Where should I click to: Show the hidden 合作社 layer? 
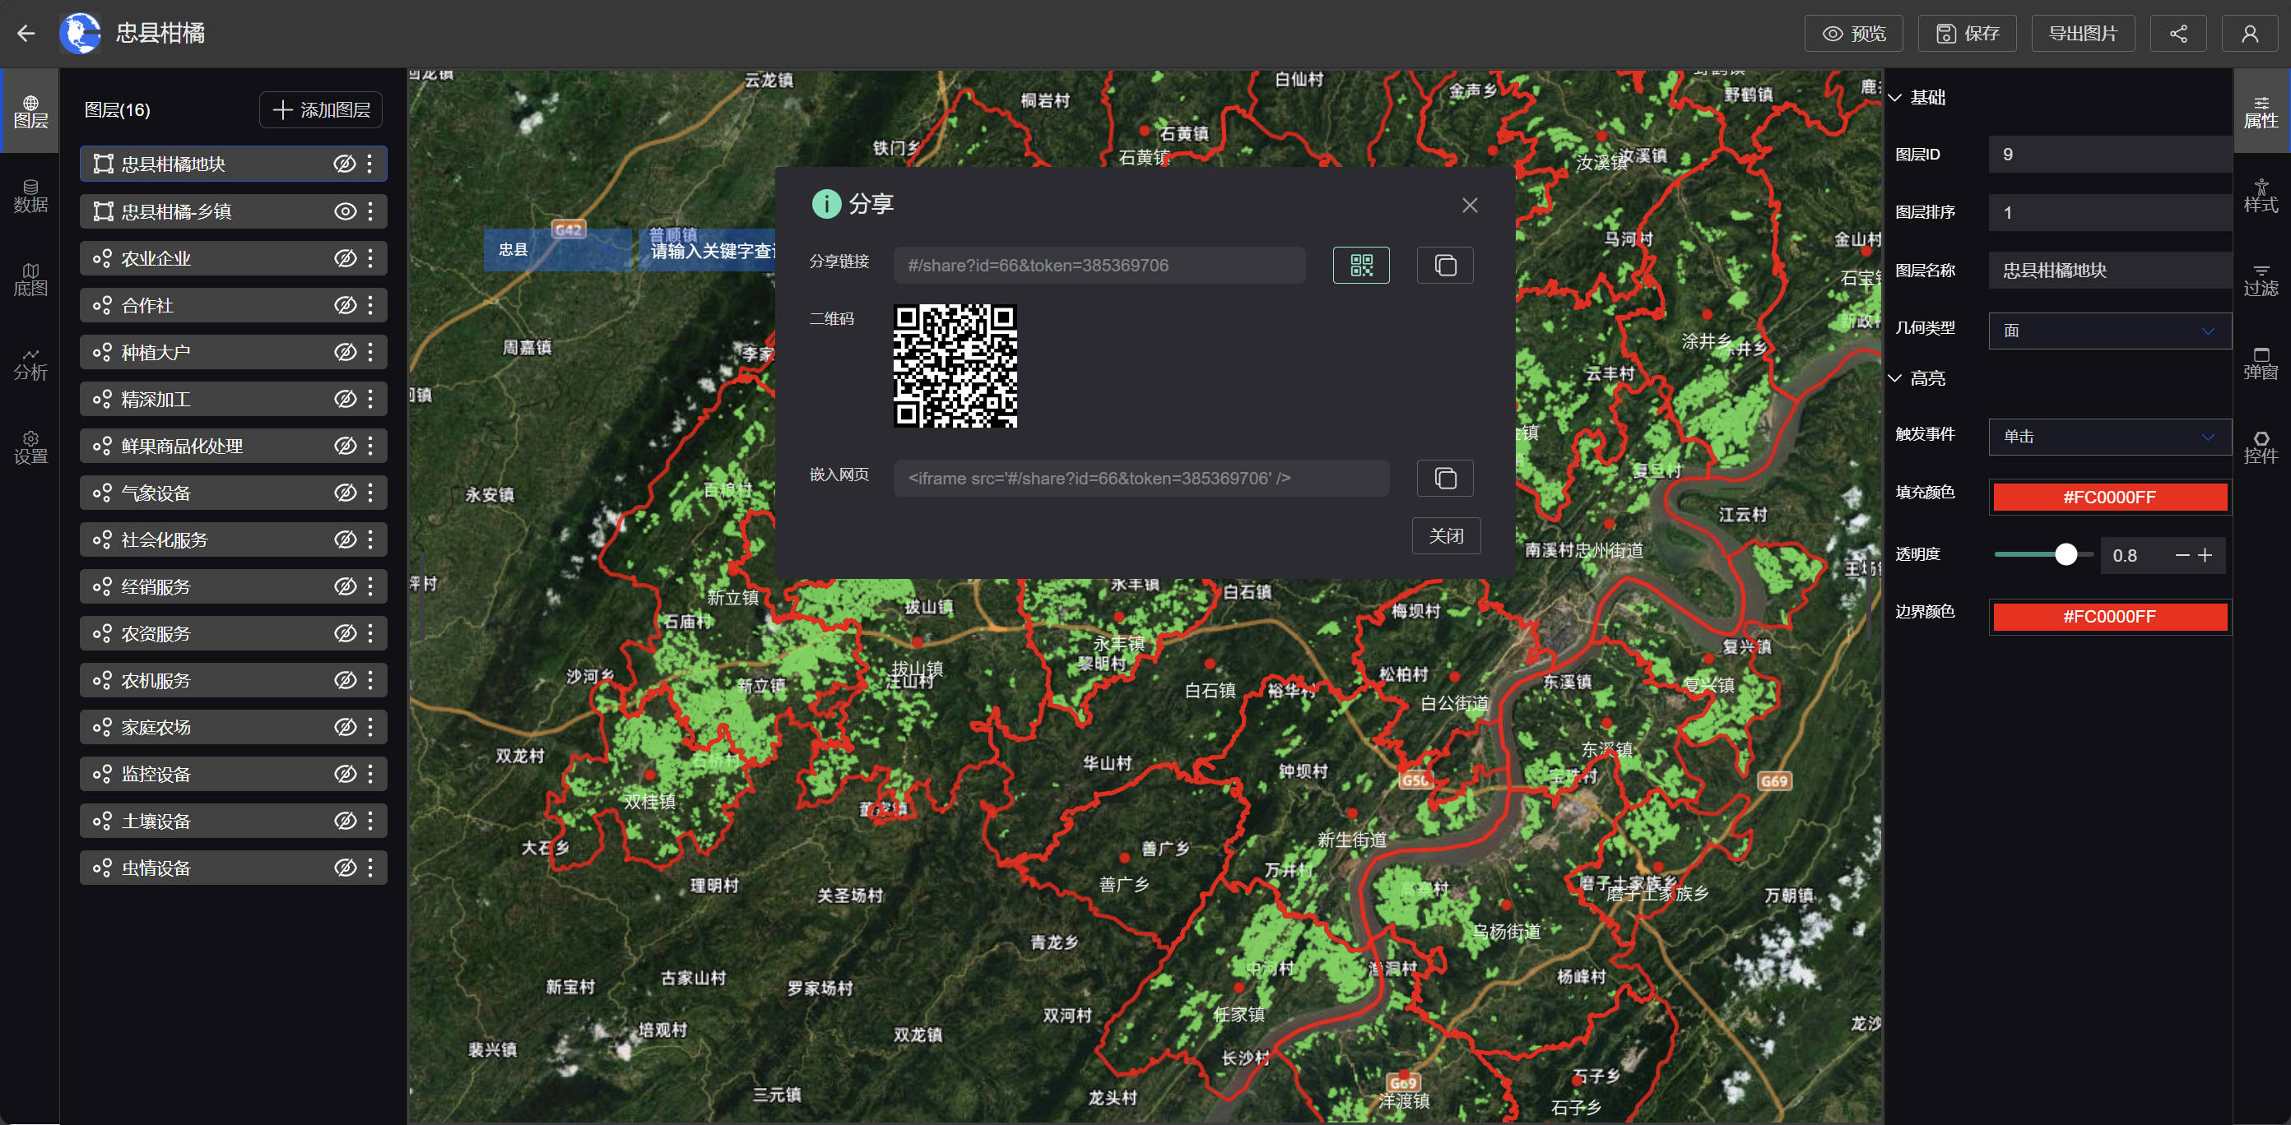pyautogui.click(x=345, y=306)
